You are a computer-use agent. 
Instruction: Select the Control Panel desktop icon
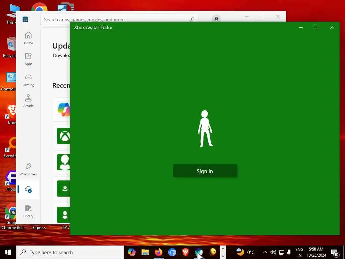click(x=8, y=82)
